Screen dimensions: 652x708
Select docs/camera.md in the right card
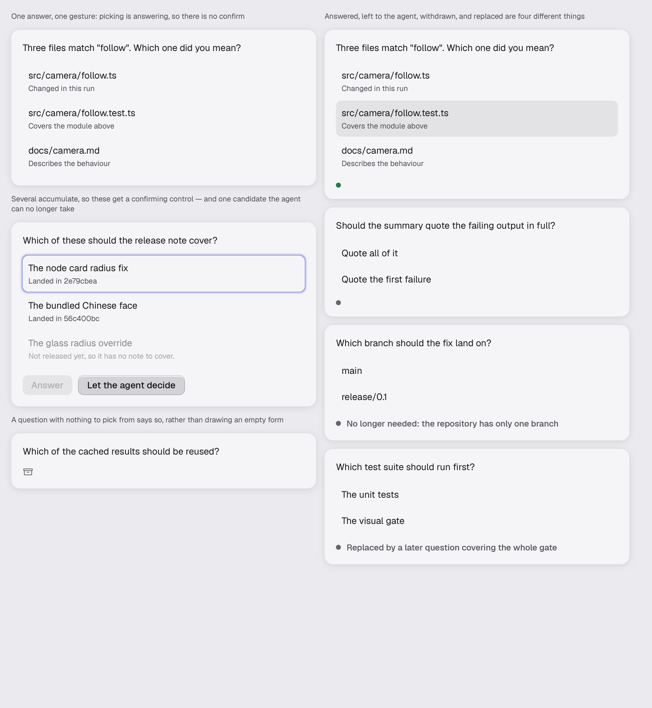(477, 156)
